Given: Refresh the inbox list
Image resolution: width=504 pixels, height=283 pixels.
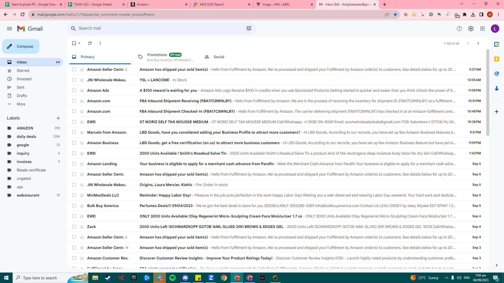Looking at the screenshot, I should (x=90, y=43).
